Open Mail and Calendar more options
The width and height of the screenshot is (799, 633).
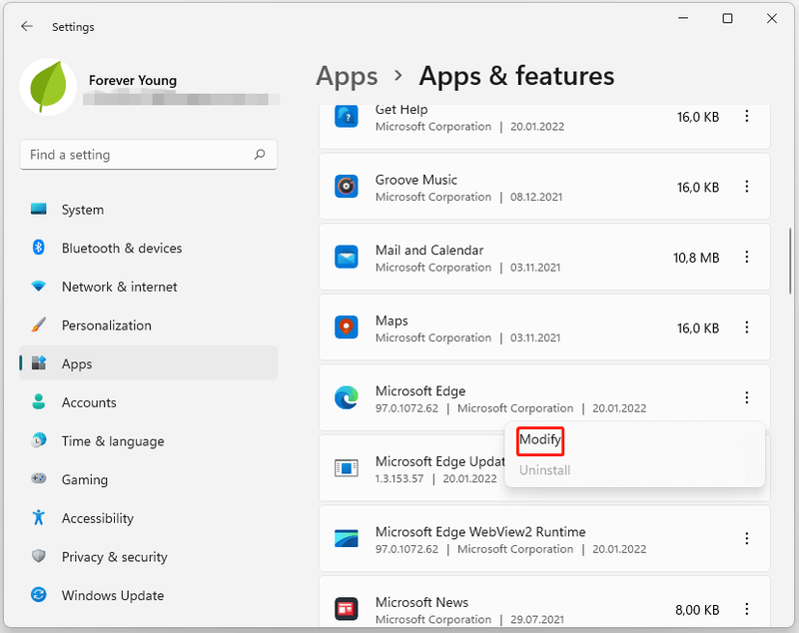coord(746,257)
